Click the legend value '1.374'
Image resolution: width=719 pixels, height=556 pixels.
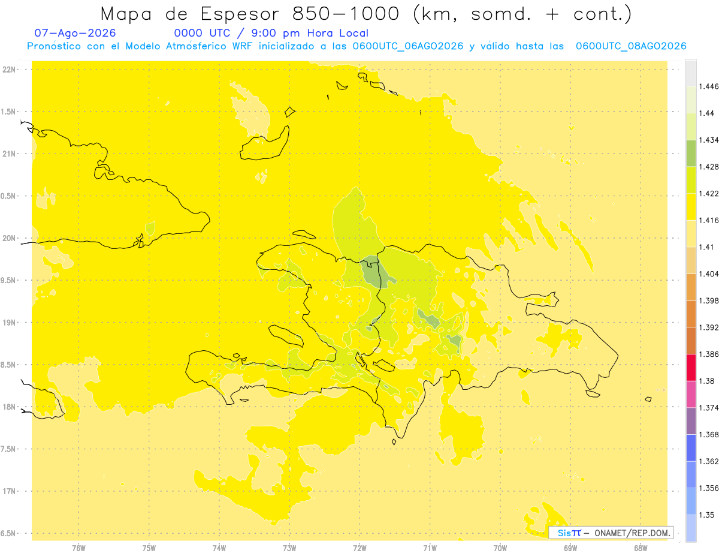709,407
